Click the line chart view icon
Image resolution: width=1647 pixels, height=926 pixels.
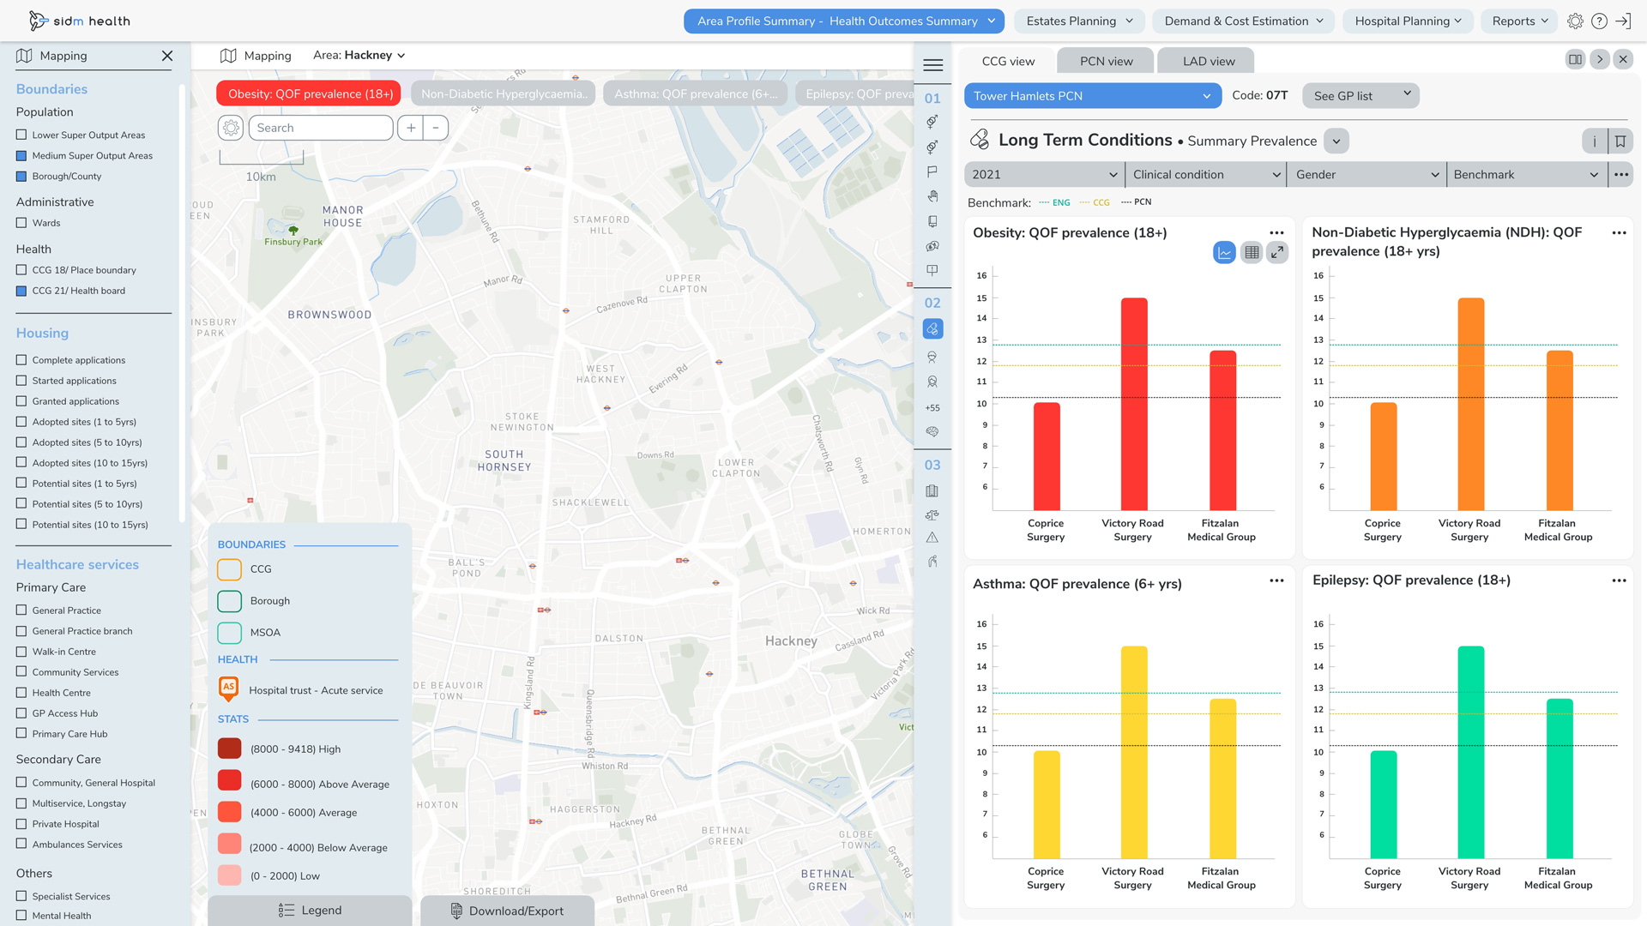coord(1224,252)
